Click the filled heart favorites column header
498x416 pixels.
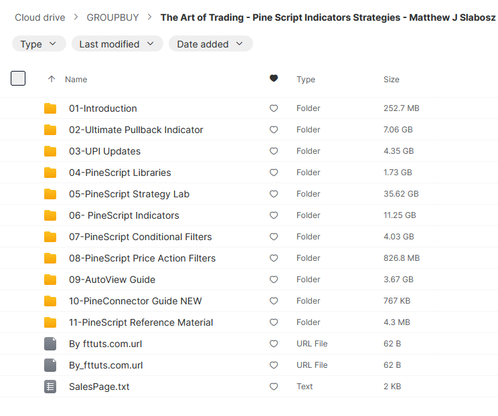273,79
